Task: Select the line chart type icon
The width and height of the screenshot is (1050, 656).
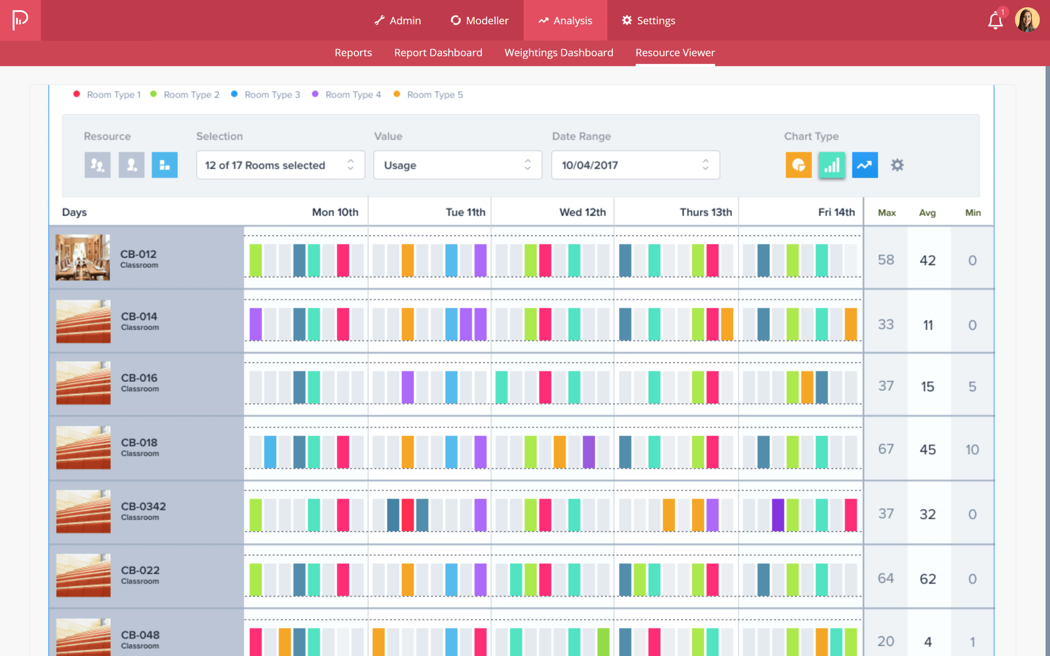Action: [x=864, y=165]
